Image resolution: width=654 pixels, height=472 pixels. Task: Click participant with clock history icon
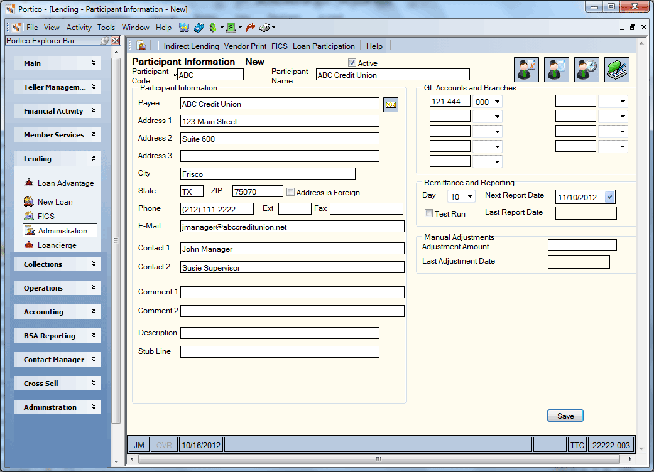(x=586, y=70)
